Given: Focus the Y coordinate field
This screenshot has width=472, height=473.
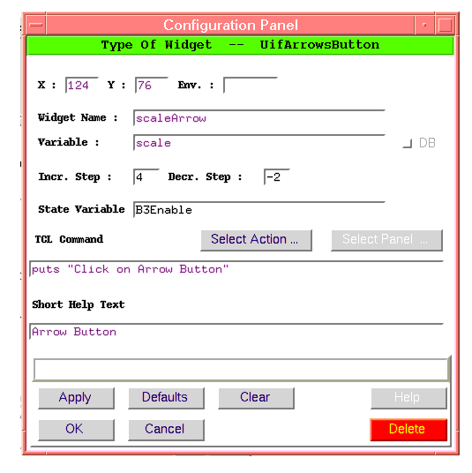Looking at the screenshot, I should click(x=152, y=85).
